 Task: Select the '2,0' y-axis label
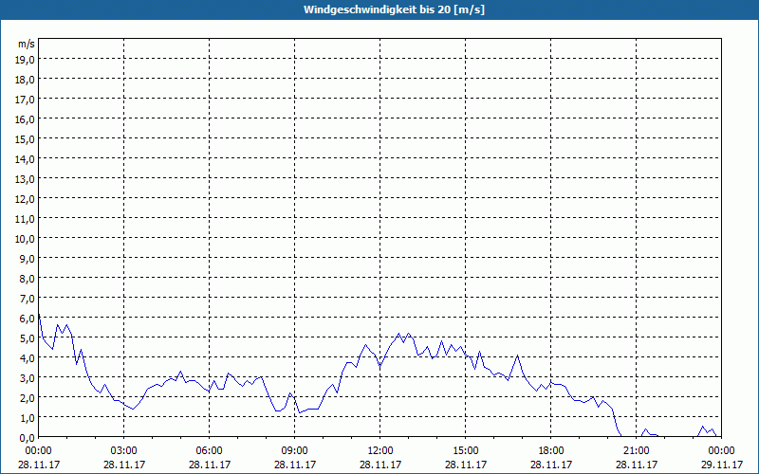28,397
